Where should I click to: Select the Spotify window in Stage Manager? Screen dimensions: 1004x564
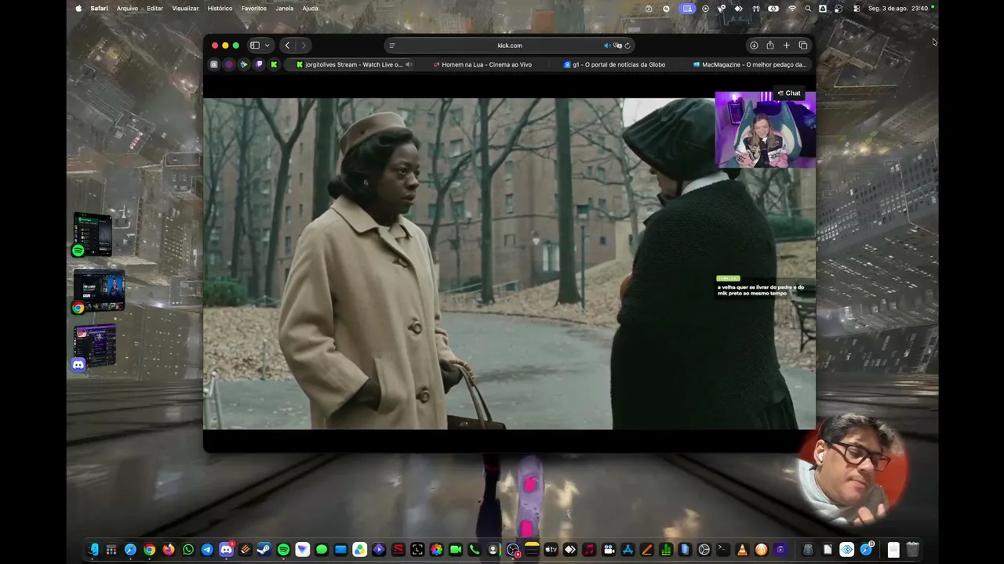coord(92,234)
